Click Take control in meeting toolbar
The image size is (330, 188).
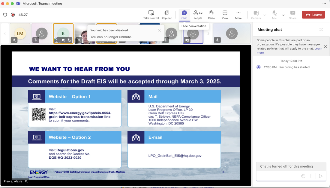pos(151,15)
